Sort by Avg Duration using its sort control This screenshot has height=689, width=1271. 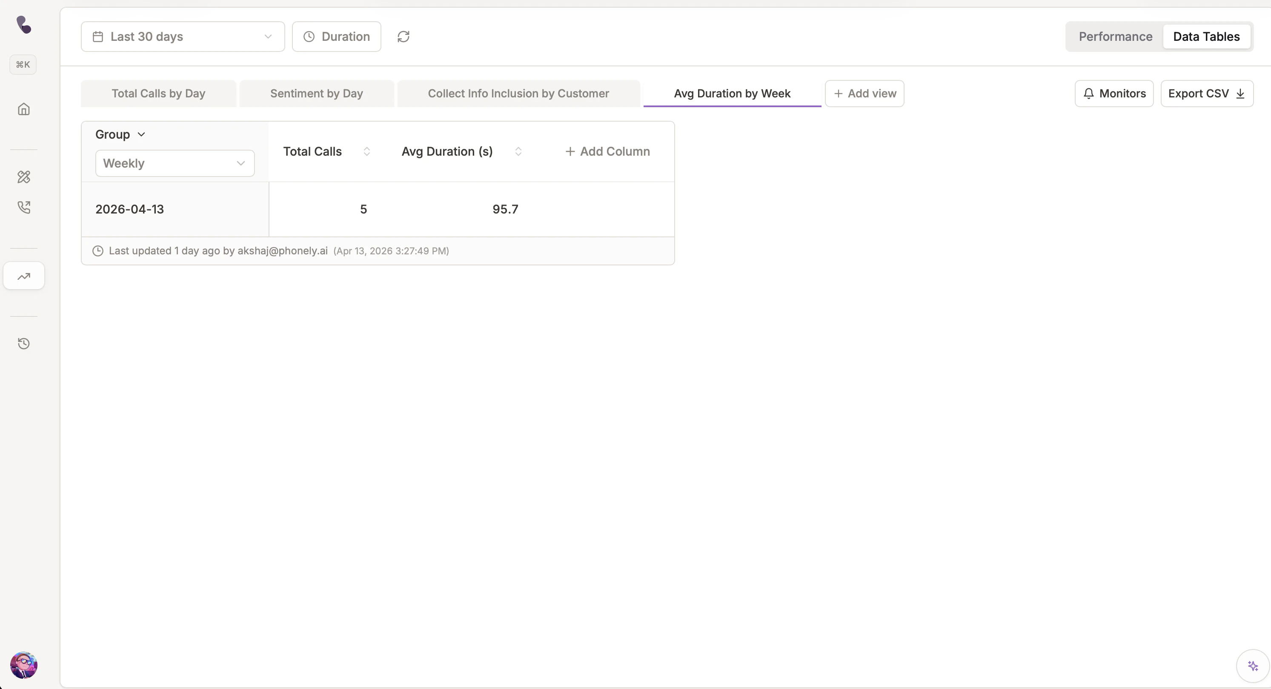[x=518, y=151]
